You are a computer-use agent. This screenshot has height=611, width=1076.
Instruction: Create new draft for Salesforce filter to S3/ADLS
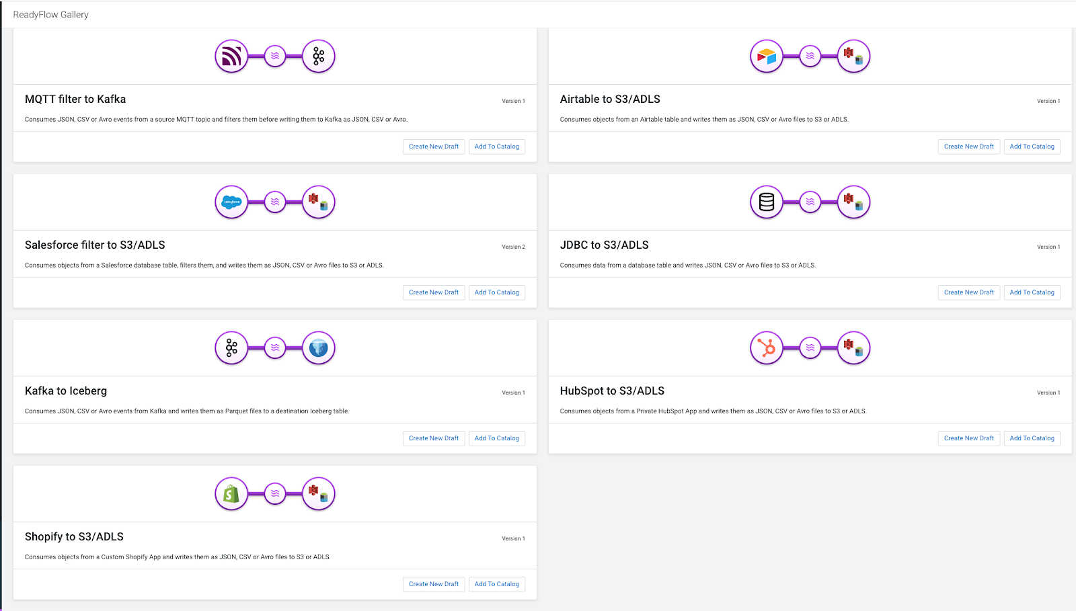pyautogui.click(x=434, y=292)
